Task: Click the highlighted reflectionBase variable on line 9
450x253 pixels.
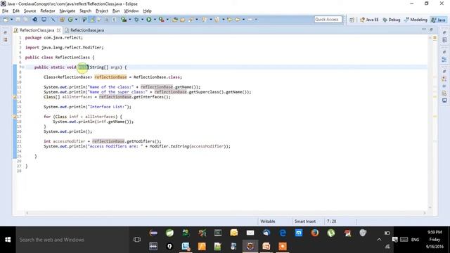Action: point(110,77)
